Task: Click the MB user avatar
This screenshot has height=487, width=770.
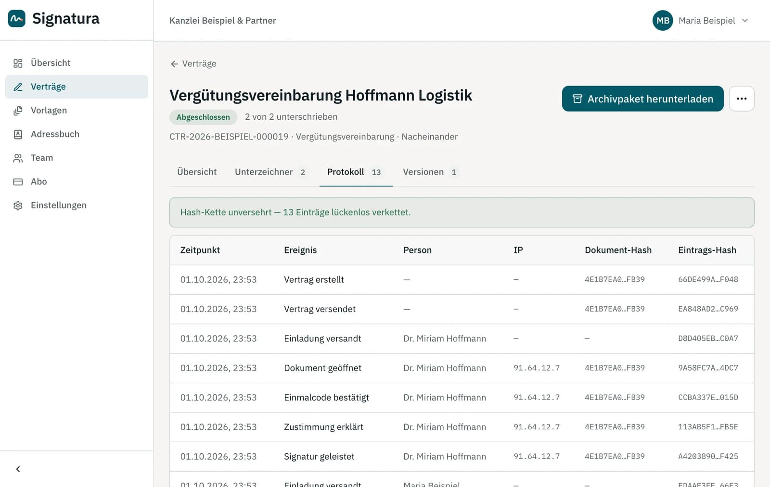Action: pyautogui.click(x=663, y=21)
